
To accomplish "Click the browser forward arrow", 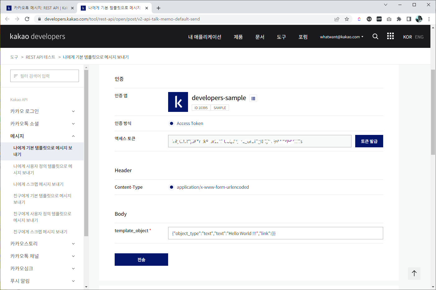I will point(17,19).
